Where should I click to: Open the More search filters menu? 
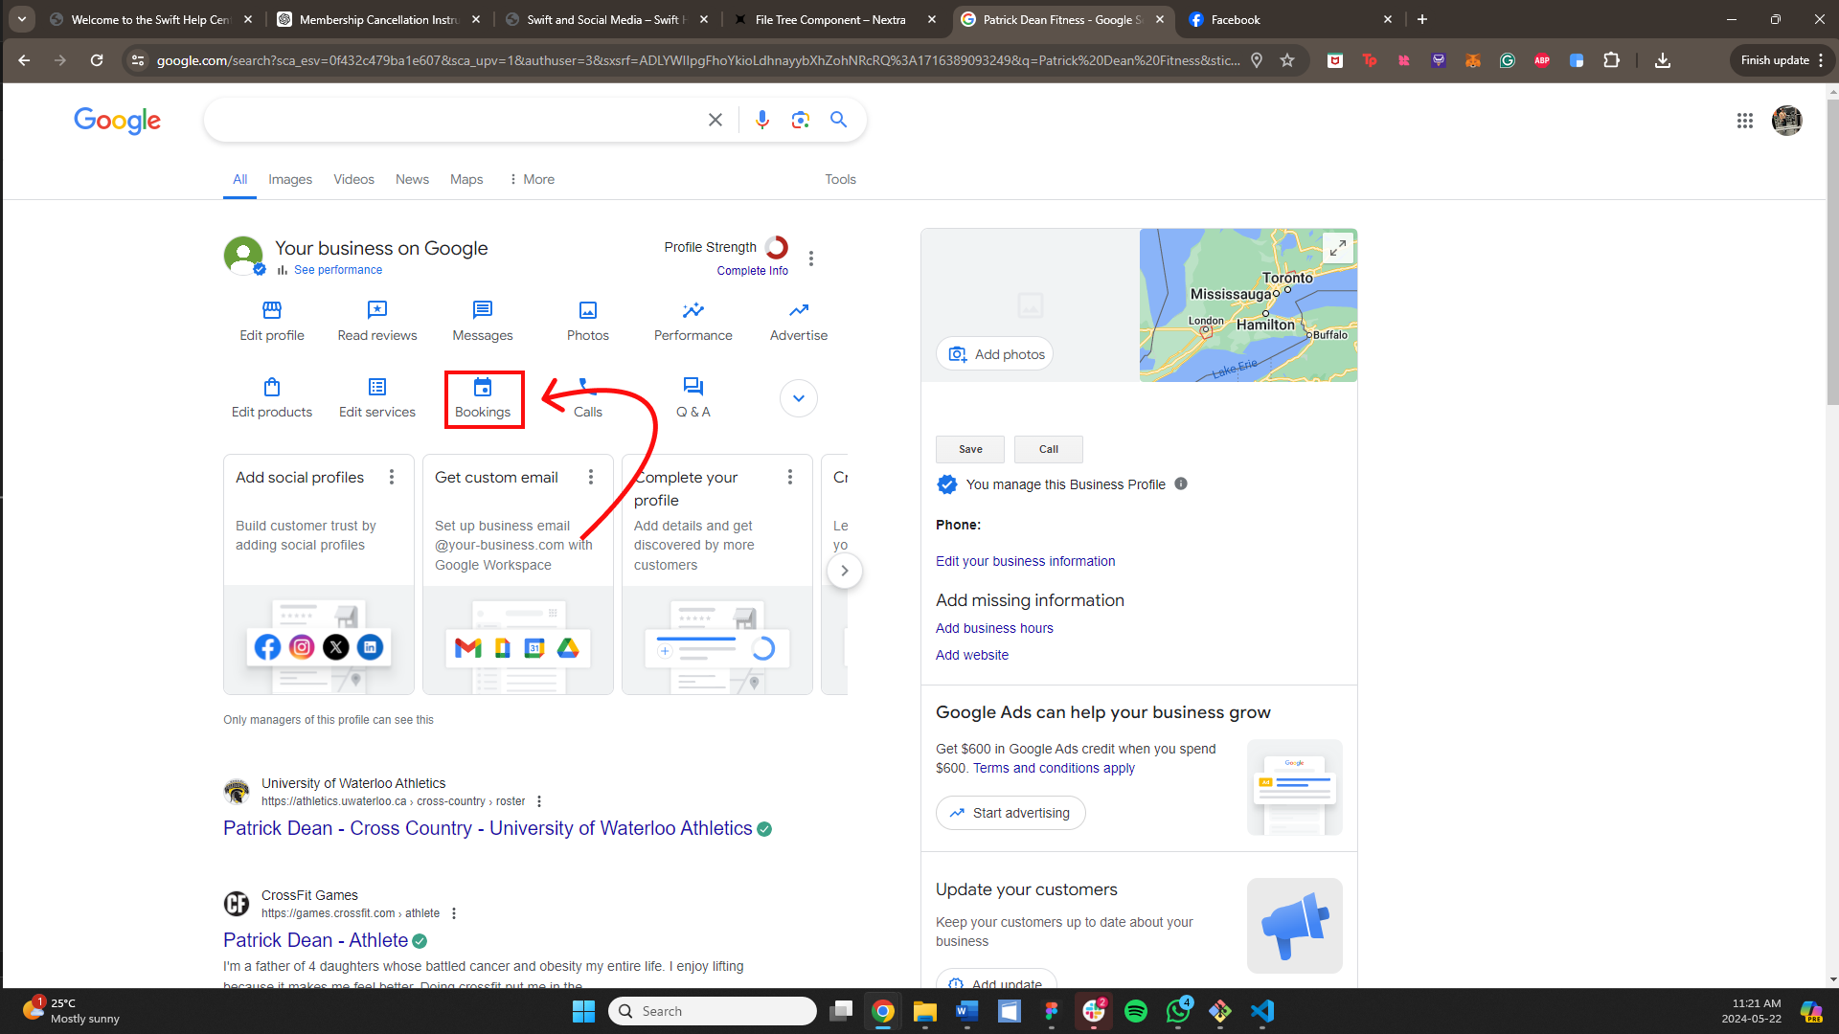pos(532,179)
